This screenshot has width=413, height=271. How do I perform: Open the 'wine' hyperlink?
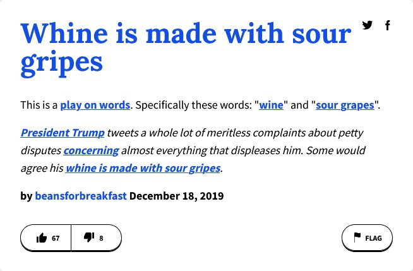[x=271, y=105]
